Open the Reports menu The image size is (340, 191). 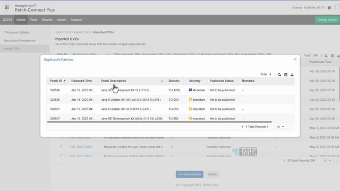(x=47, y=20)
